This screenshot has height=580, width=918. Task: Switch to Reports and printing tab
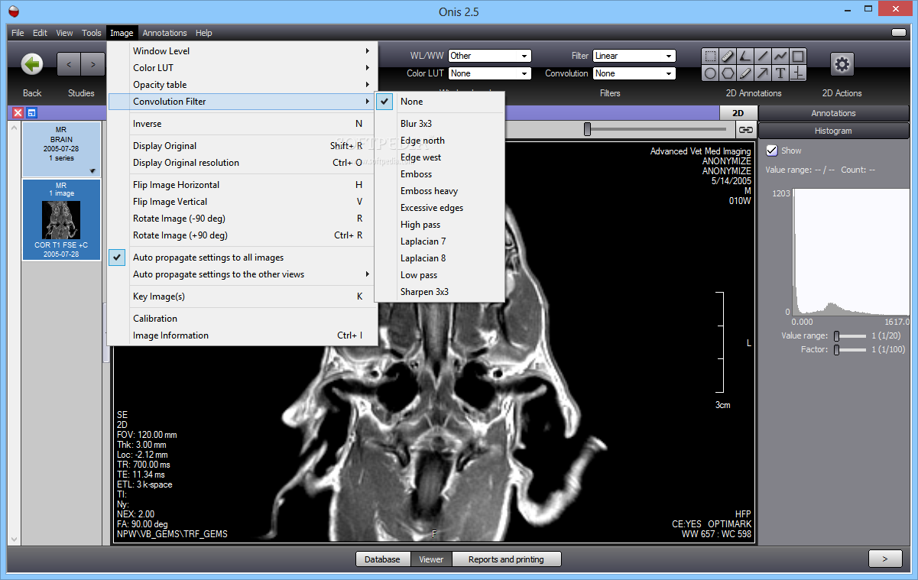pos(506,559)
